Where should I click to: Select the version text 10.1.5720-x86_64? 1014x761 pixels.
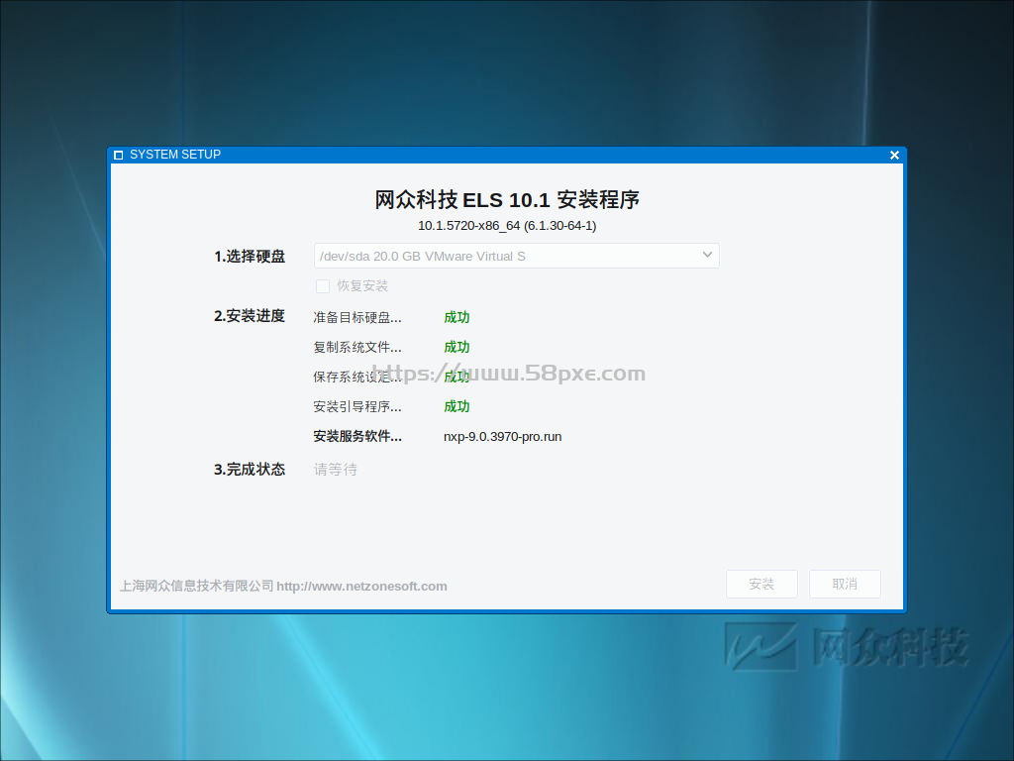[468, 226]
